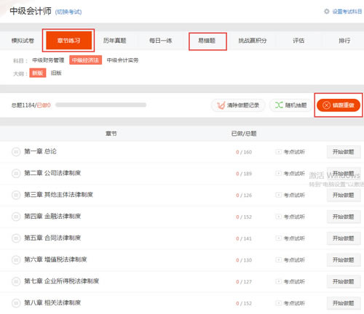Image resolution: width=364 pixels, height=314 pixels.
Task: Open the 挑战赢积分 tab
Action: click(253, 41)
